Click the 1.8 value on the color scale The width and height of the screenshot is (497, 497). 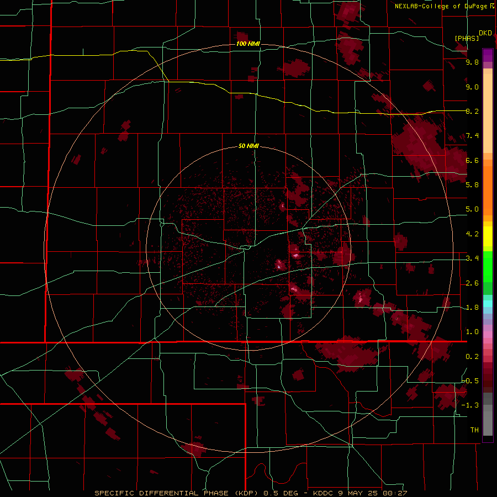click(x=472, y=308)
